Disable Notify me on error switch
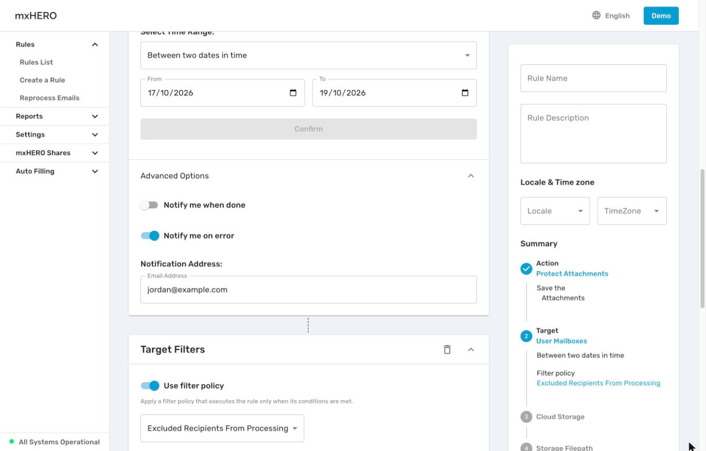The width and height of the screenshot is (706, 451). 150,236
